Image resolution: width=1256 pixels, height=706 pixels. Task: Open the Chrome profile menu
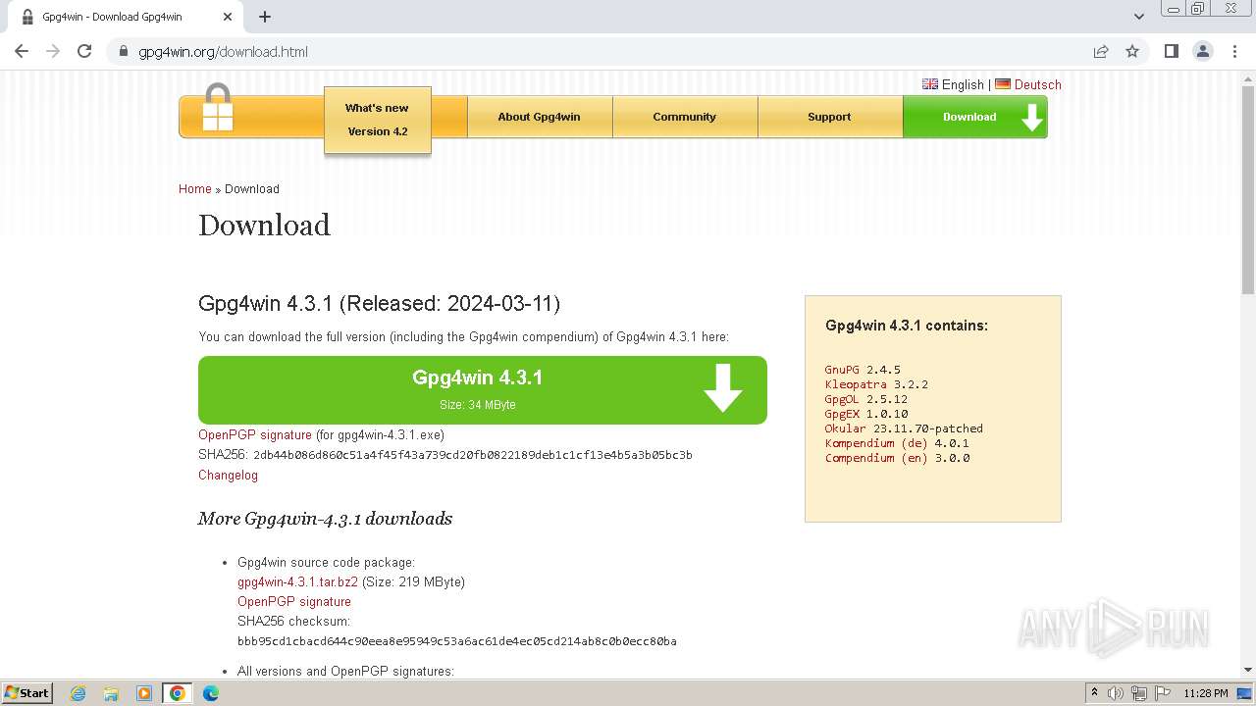(1203, 51)
